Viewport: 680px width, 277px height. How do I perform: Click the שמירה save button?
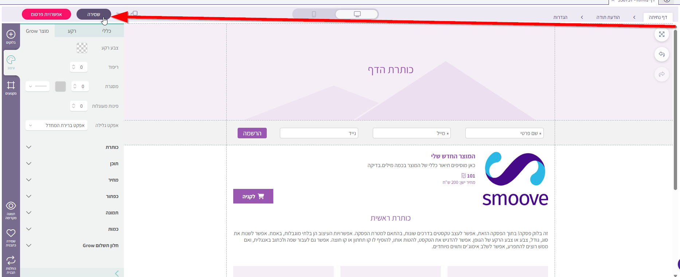94,14
